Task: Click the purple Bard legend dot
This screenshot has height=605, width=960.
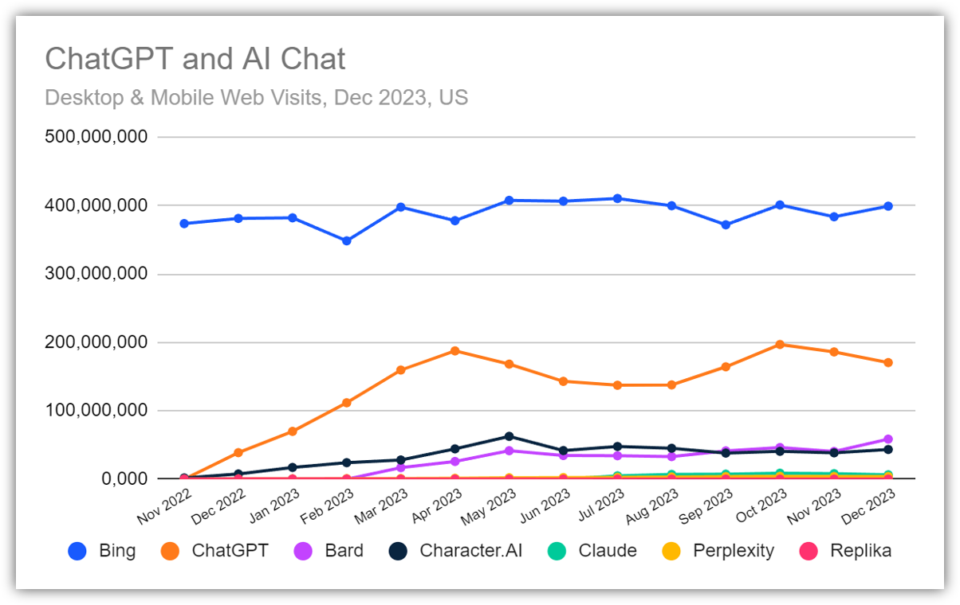Action: pos(305,551)
